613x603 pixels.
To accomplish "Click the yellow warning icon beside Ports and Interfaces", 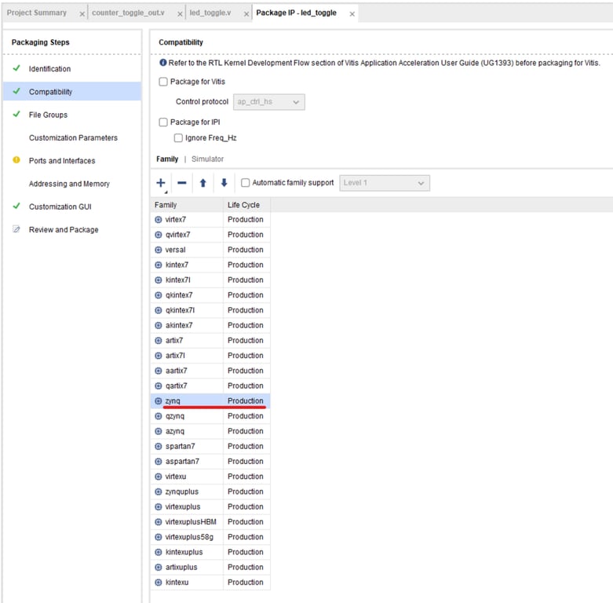I will point(16,160).
